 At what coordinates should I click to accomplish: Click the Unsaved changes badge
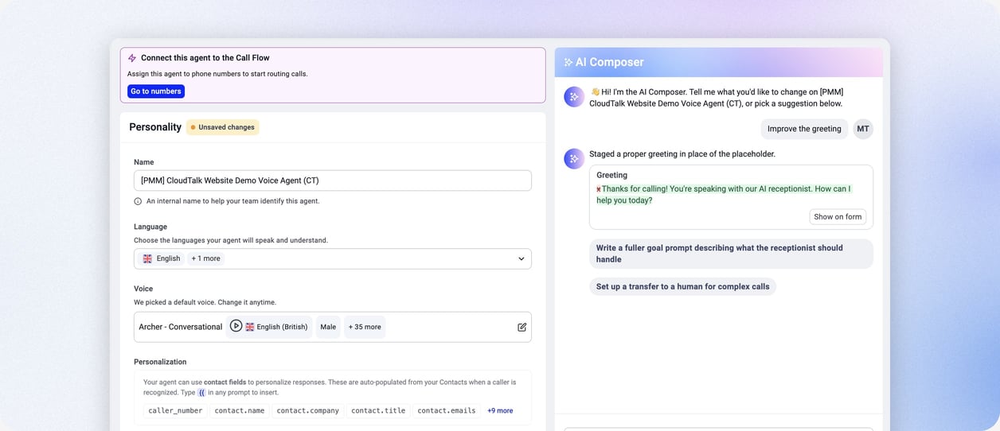tap(223, 127)
